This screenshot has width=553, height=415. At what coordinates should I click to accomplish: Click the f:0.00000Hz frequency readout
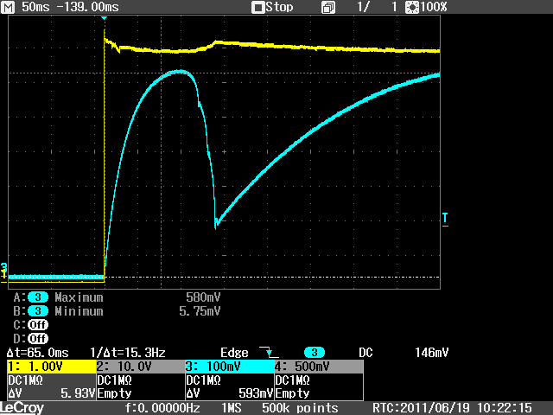point(162,408)
